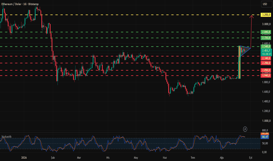This screenshot has width=273, height=161.
Task: Click the 3.000,0 price axis value
Action: [266, 24]
